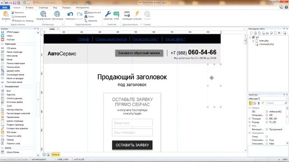Select the Слой (Layer) item in Toolbox
Image resolution: width=289 pixels, height=162 pixels.
click(9, 106)
